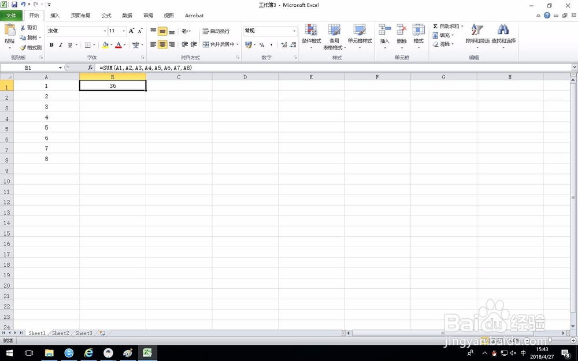Screen dimensions: 578x361
Task: Open Windows Start menu
Action: (x=10, y=353)
